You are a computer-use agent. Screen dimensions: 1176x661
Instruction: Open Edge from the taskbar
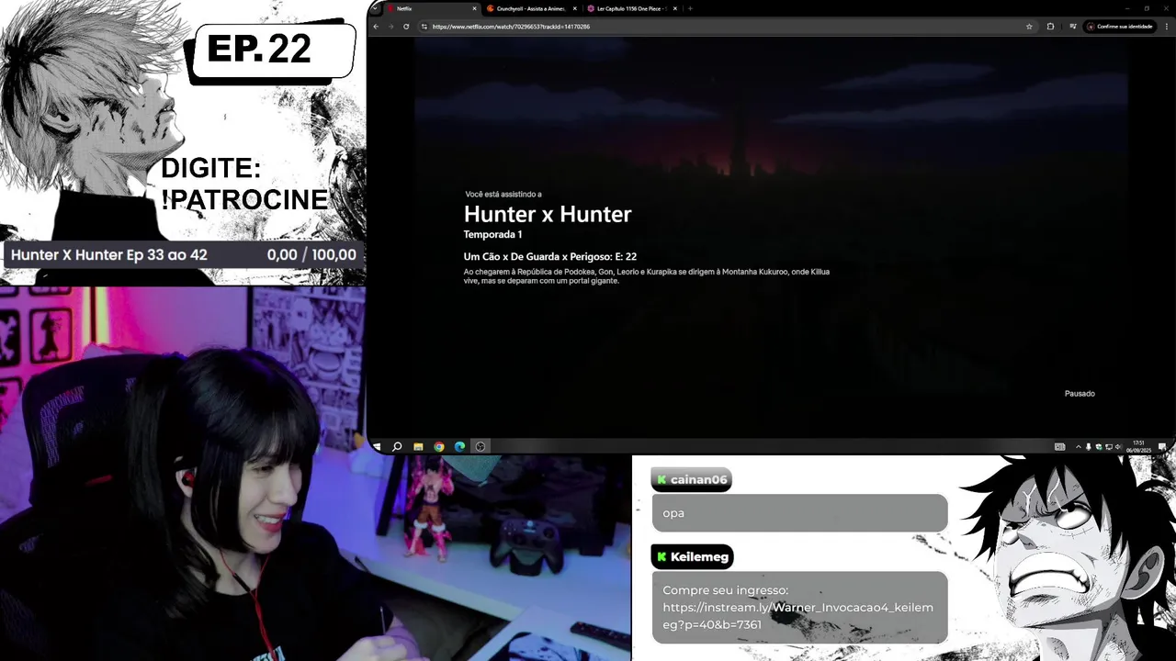point(459,447)
